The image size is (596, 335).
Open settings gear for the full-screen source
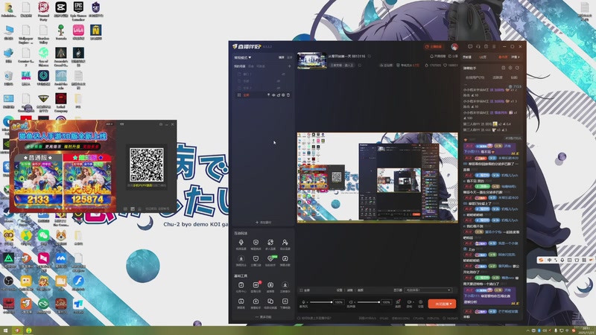point(283,95)
